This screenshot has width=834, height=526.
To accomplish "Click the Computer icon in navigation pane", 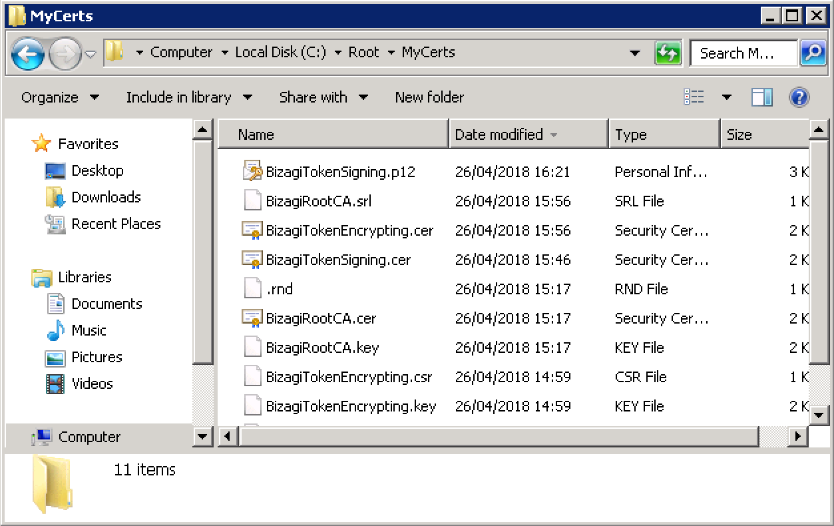I will (x=42, y=437).
